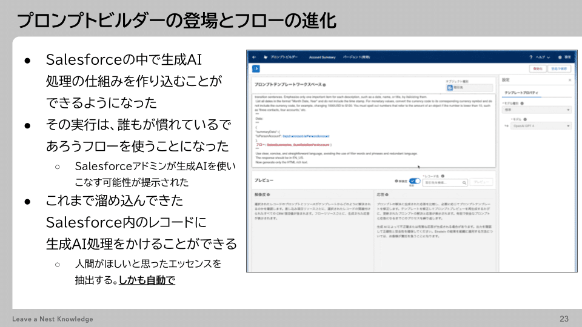Click the info icon next to モデル種別

[x=522, y=104]
